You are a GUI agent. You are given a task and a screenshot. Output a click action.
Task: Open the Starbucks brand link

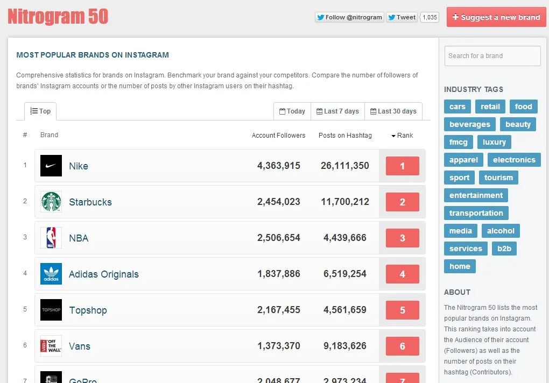pyautogui.click(x=90, y=202)
